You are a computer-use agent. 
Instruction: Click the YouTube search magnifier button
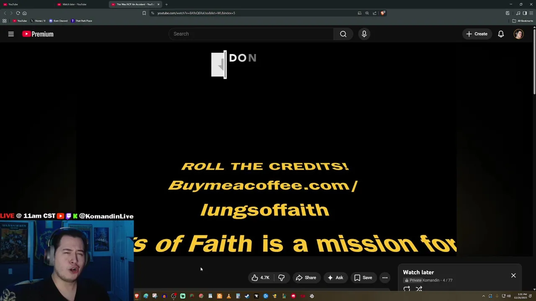tap(343, 34)
